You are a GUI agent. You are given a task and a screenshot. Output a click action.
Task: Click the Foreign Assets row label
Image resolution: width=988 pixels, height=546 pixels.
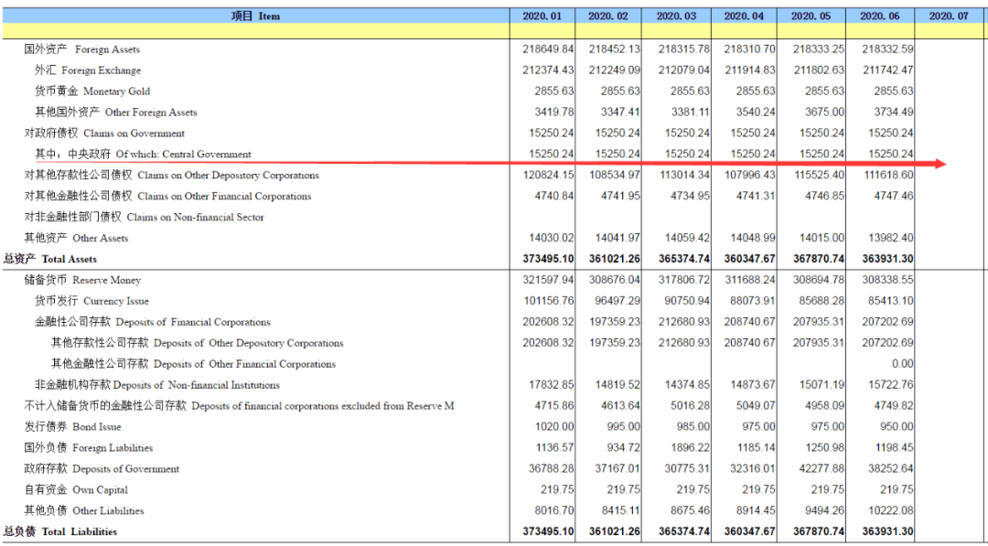[82, 49]
